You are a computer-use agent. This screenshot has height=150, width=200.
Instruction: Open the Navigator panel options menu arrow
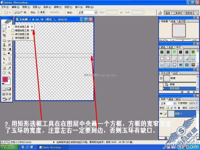(197, 21)
